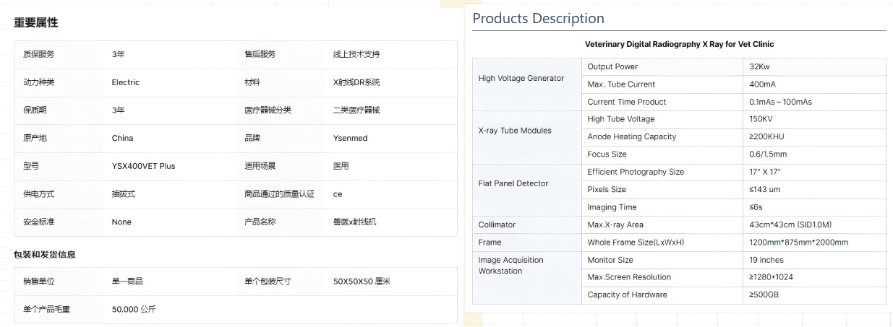
Task: Select the 50X50X50 厘米 package size
Action: pos(362,282)
